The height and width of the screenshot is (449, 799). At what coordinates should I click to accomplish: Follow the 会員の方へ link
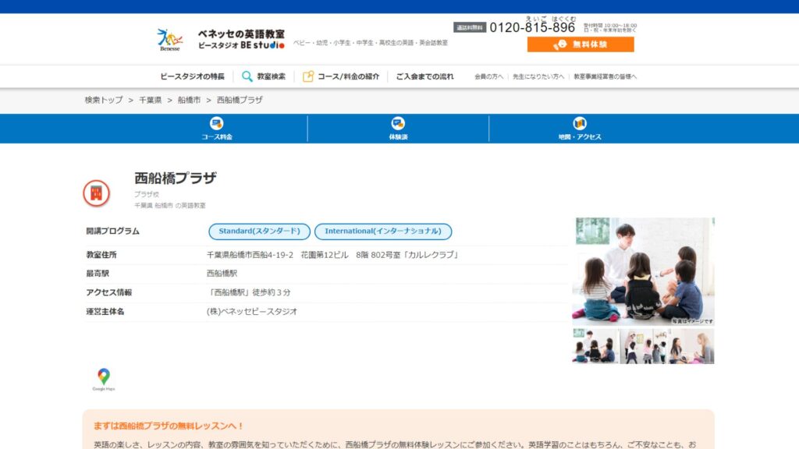tap(488, 77)
